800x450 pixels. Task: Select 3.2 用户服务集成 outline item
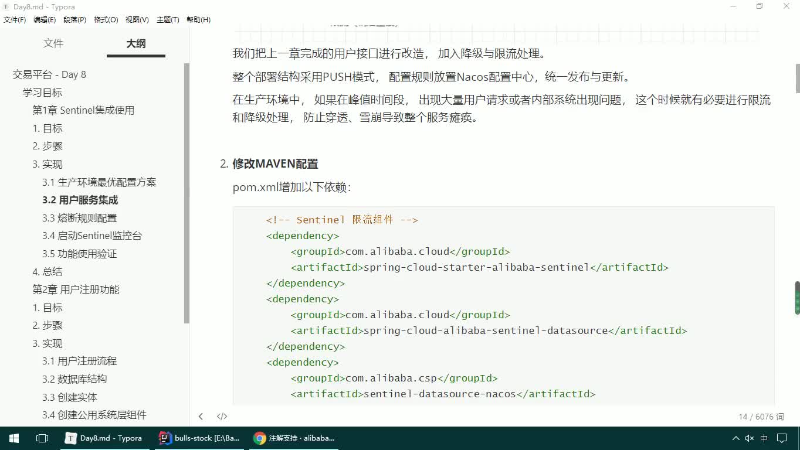(80, 200)
